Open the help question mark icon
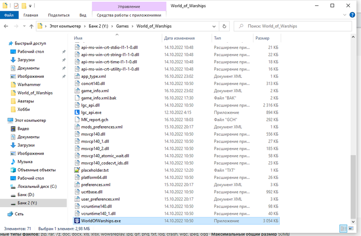Screen dimensions: 361x236 352,15
